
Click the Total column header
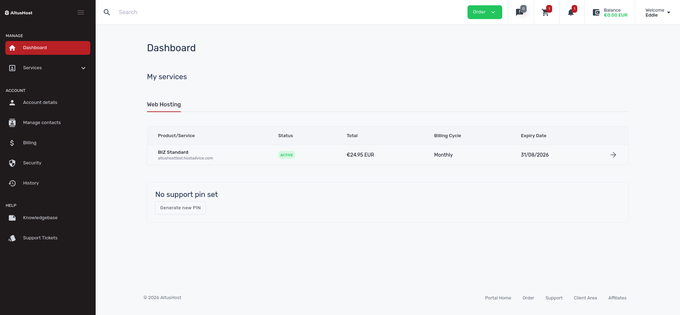[x=352, y=136]
